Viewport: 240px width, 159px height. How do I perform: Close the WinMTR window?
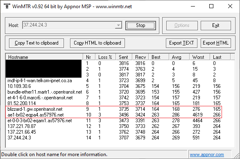pyautogui.click(x=230, y=6)
